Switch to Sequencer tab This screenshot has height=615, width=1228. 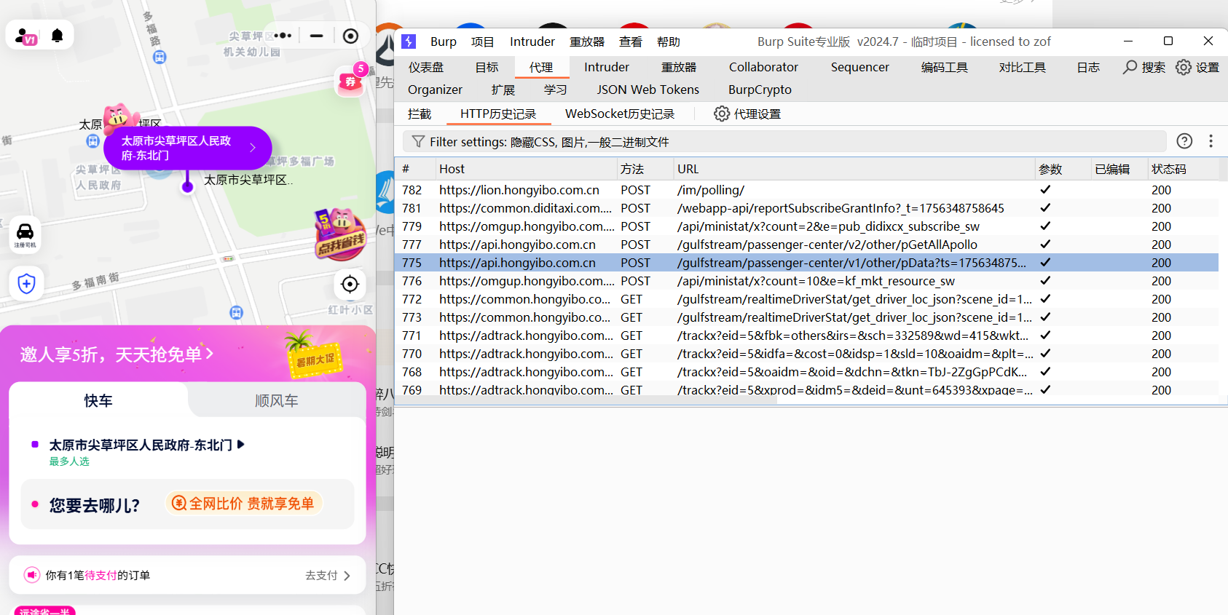(x=860, y=67)
